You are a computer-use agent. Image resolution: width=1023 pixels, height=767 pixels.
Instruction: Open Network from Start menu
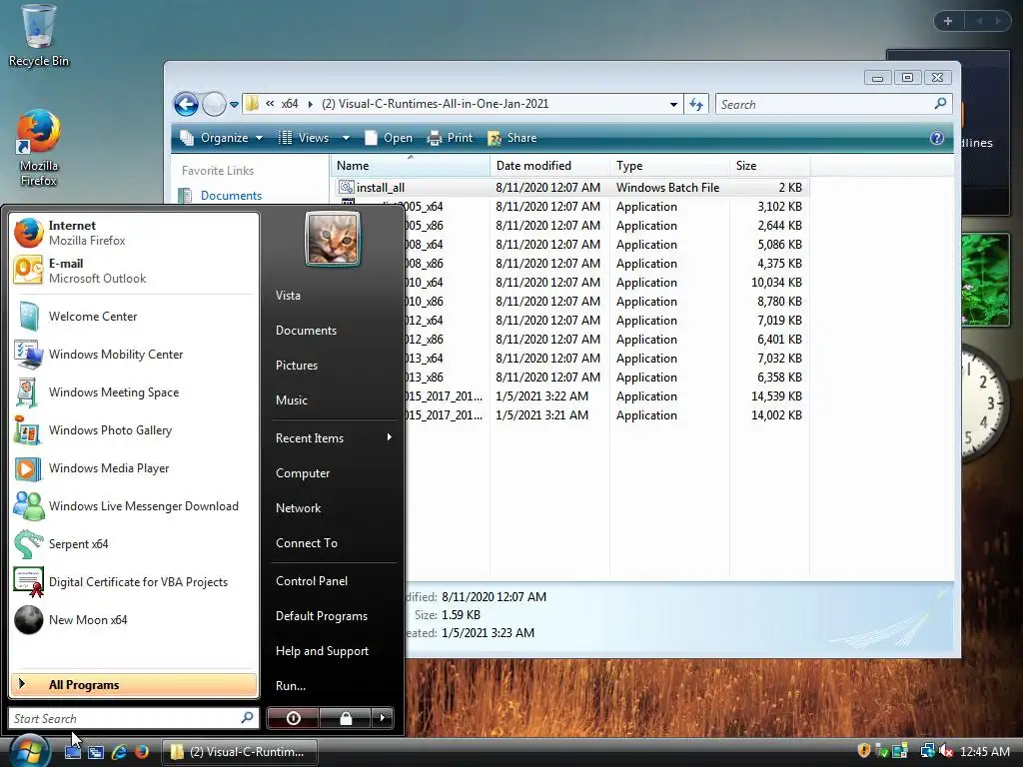click(334, 508)
